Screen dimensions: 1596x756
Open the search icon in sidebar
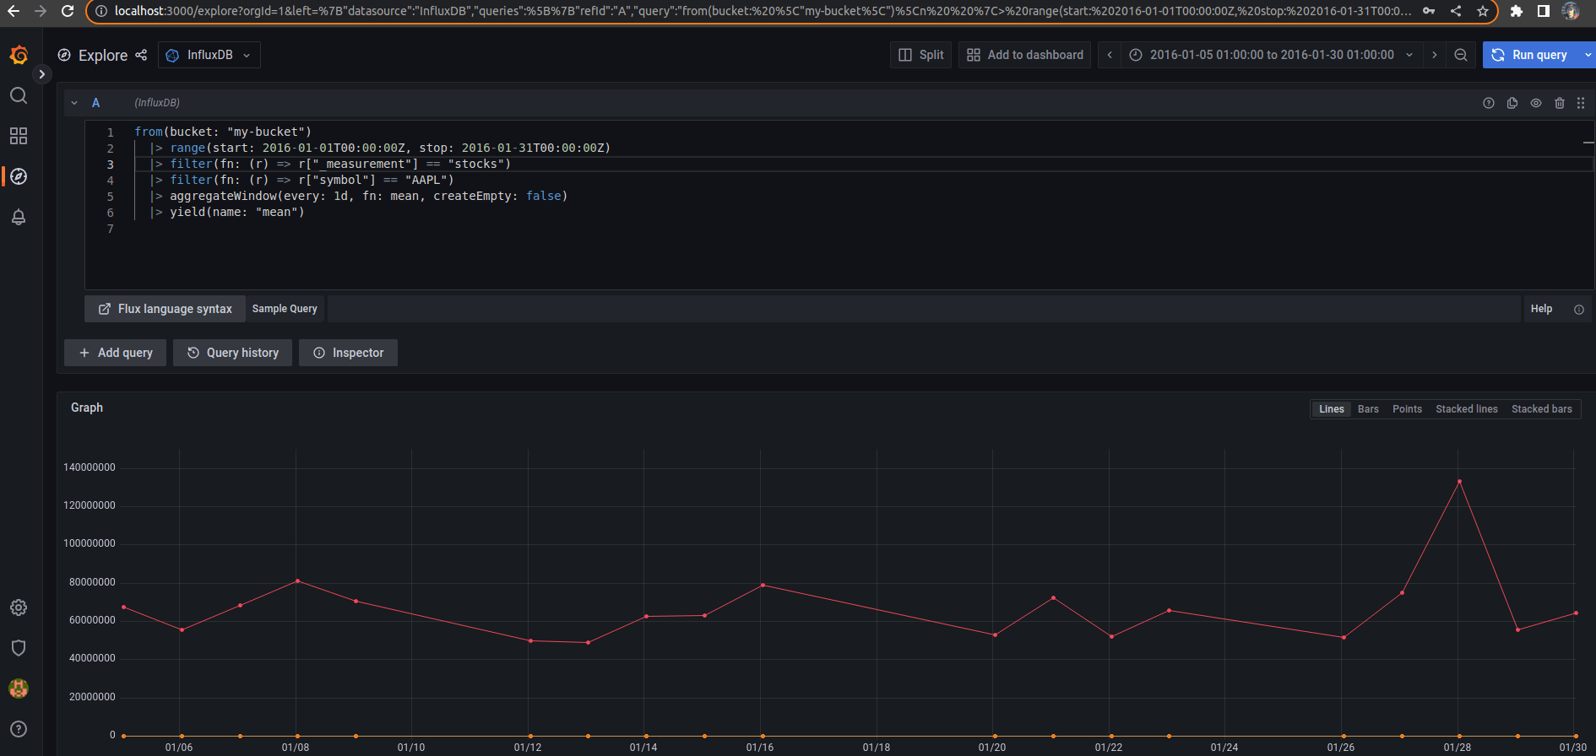click(x=19, y=95)
